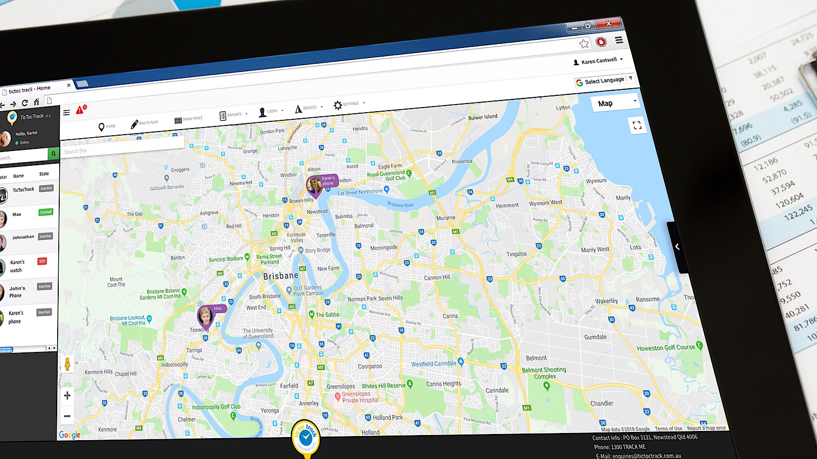Open Terms of Use map link
The image size is (817, 459).
click(x=668, y=428)
